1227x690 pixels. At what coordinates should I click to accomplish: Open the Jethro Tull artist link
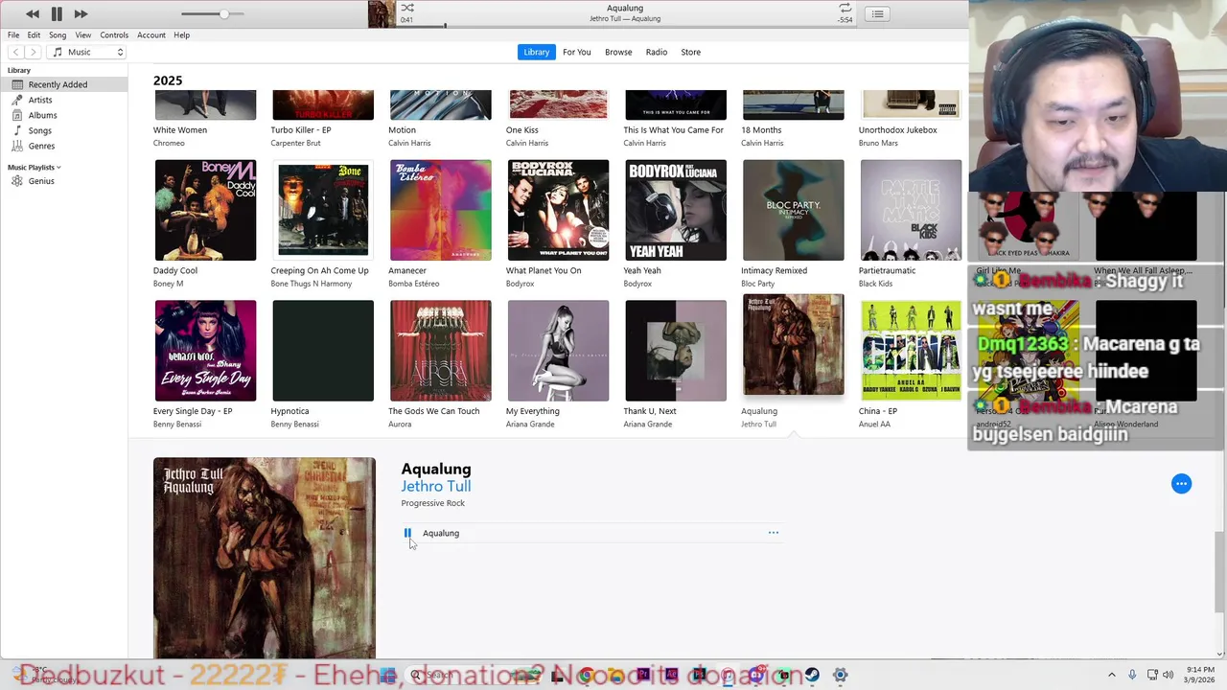point(436,486)
